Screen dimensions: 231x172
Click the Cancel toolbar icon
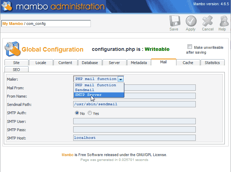pyautogui.click(x=208, y=22)
